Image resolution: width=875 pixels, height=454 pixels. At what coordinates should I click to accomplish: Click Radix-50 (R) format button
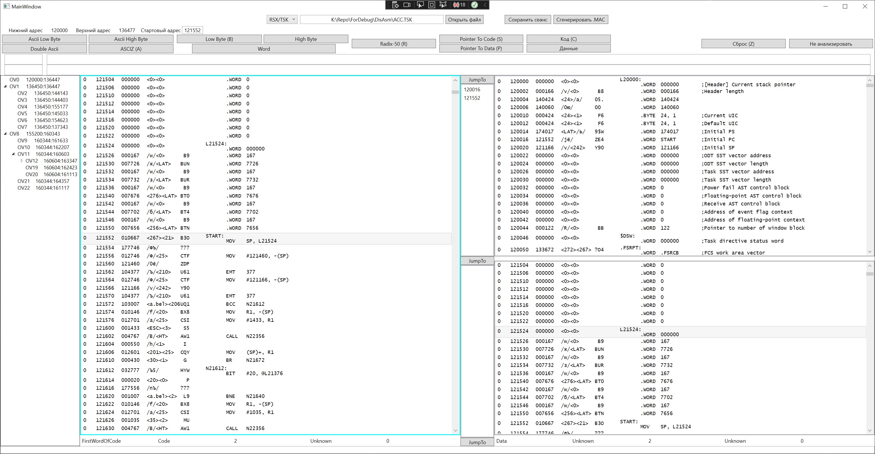pyautogui.click(x=393, y=44)
